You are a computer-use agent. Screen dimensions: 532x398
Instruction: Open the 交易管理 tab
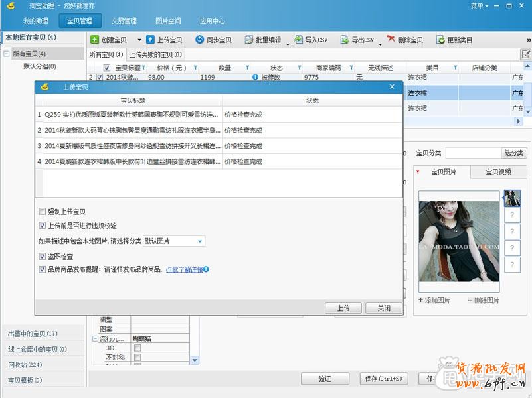pyautogui.click(x=123, y=20)
